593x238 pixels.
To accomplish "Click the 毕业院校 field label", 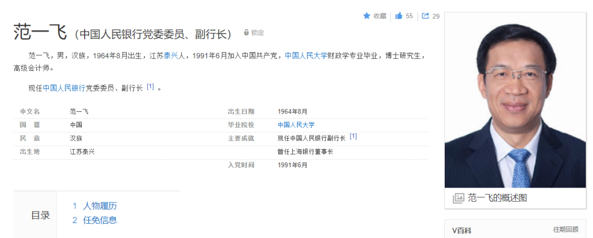I will coord(241,125).
